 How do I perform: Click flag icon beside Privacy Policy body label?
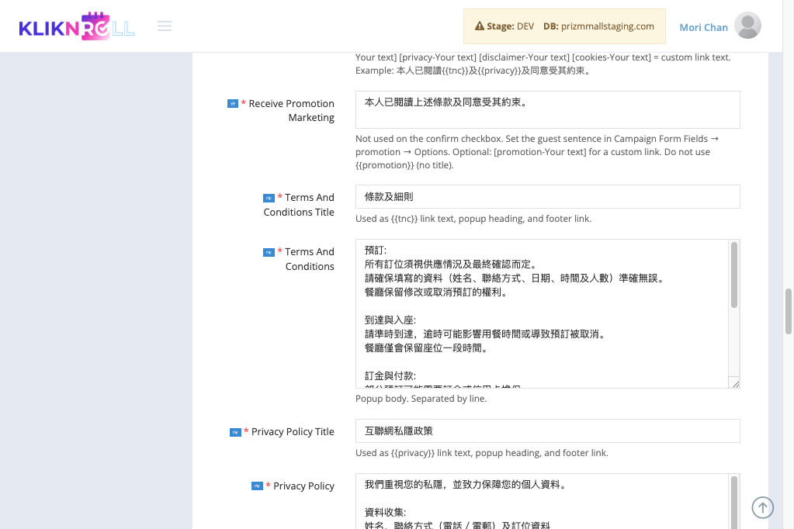tap(257, 486)
